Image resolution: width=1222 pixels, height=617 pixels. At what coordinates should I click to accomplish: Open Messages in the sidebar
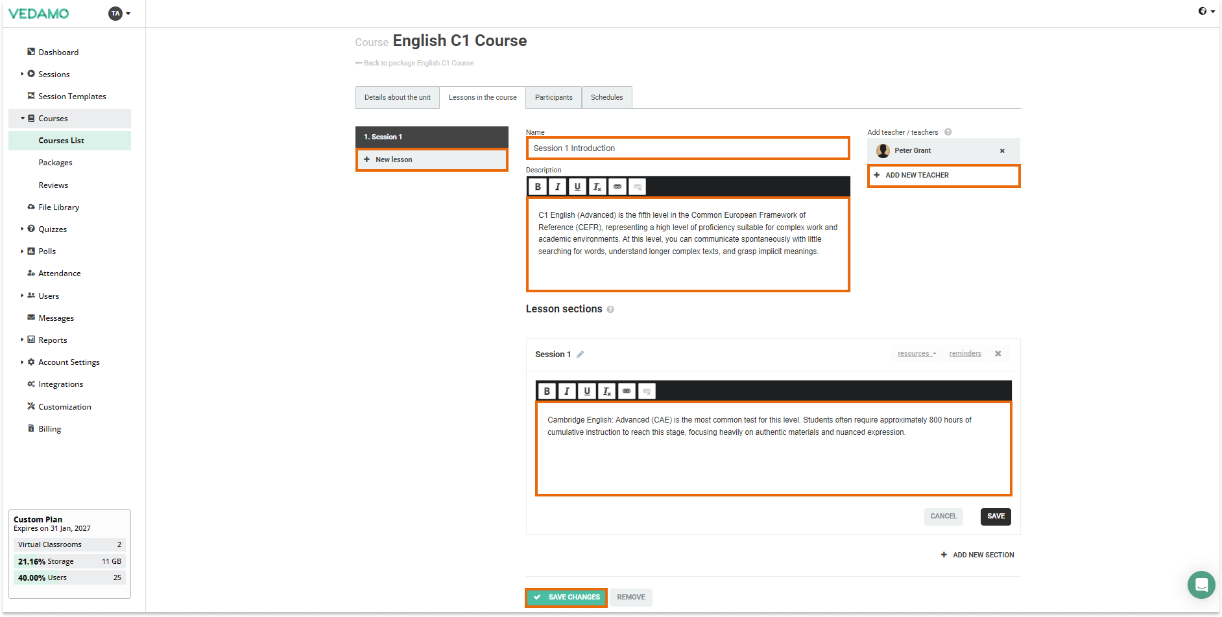[56, 318]
